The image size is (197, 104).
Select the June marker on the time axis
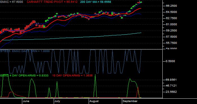(26, 101)
